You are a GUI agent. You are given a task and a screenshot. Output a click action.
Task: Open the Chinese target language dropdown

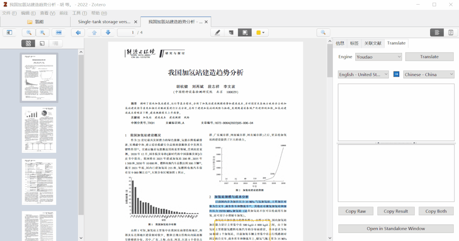coord(429,75)
